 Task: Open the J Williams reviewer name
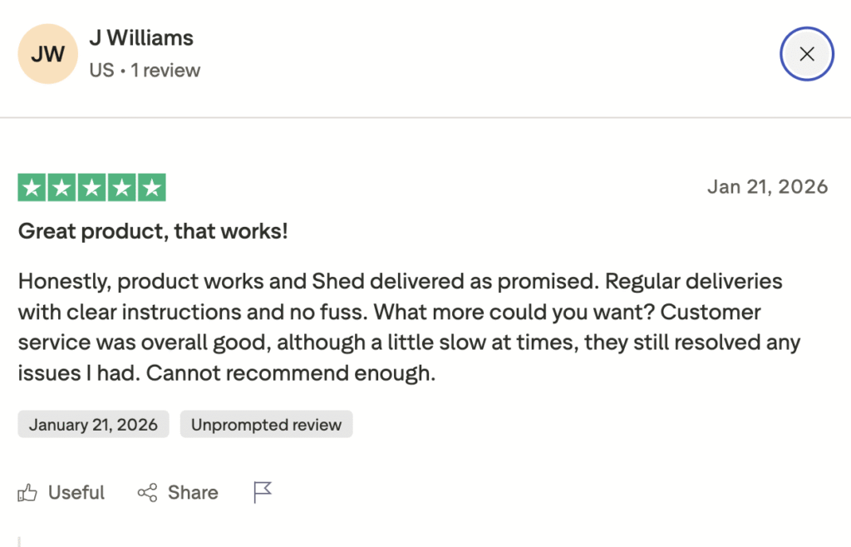click(x=141, y=38)
